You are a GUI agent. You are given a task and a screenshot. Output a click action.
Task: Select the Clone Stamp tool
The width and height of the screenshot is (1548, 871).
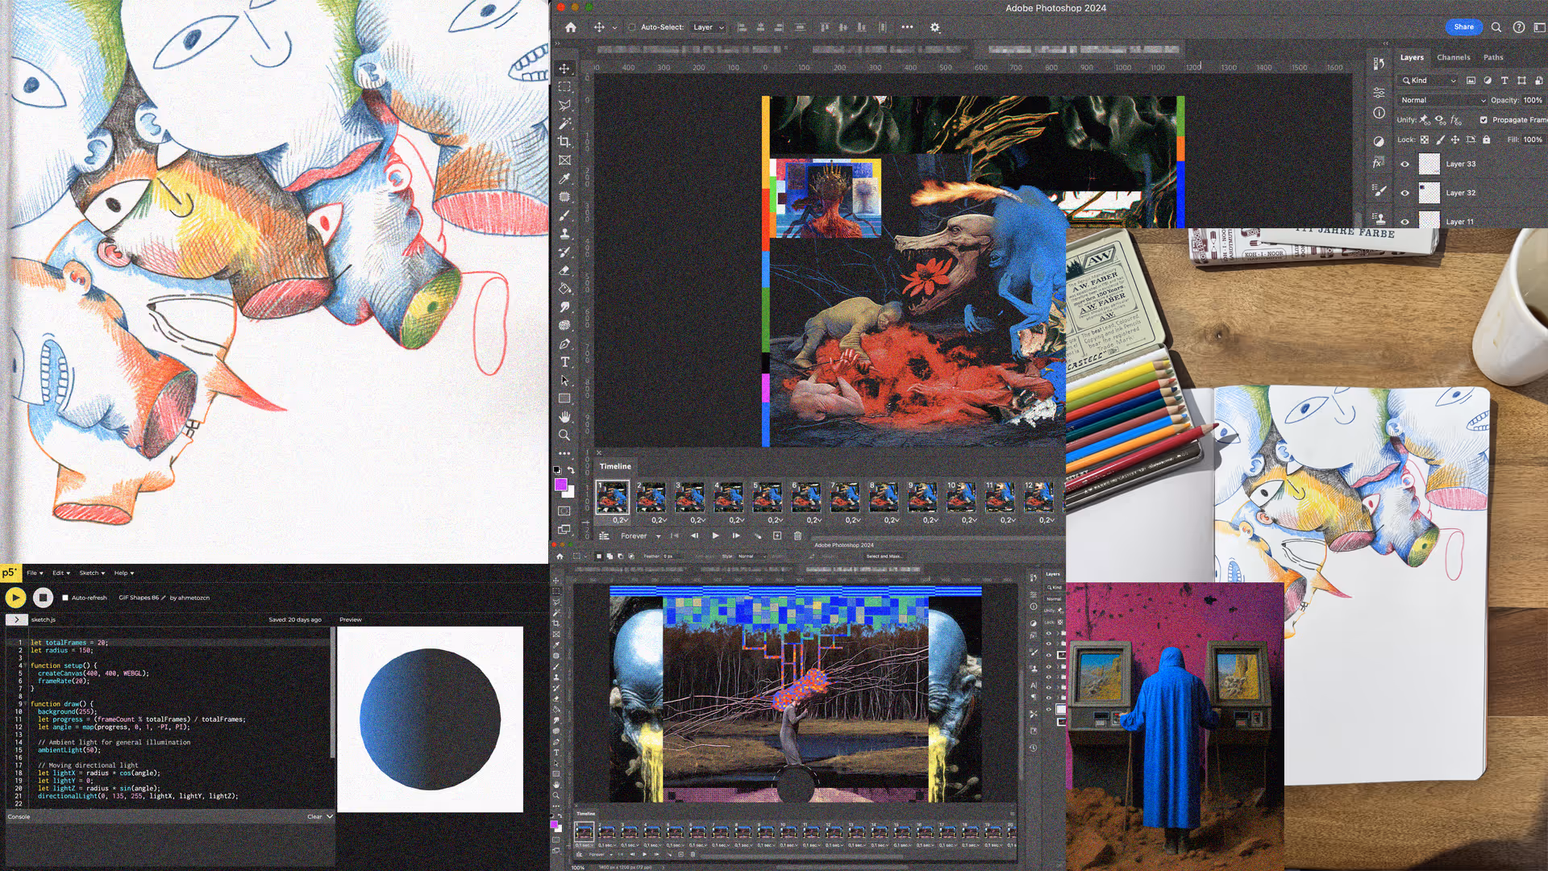pyautogui.click(x=564, y=233)
